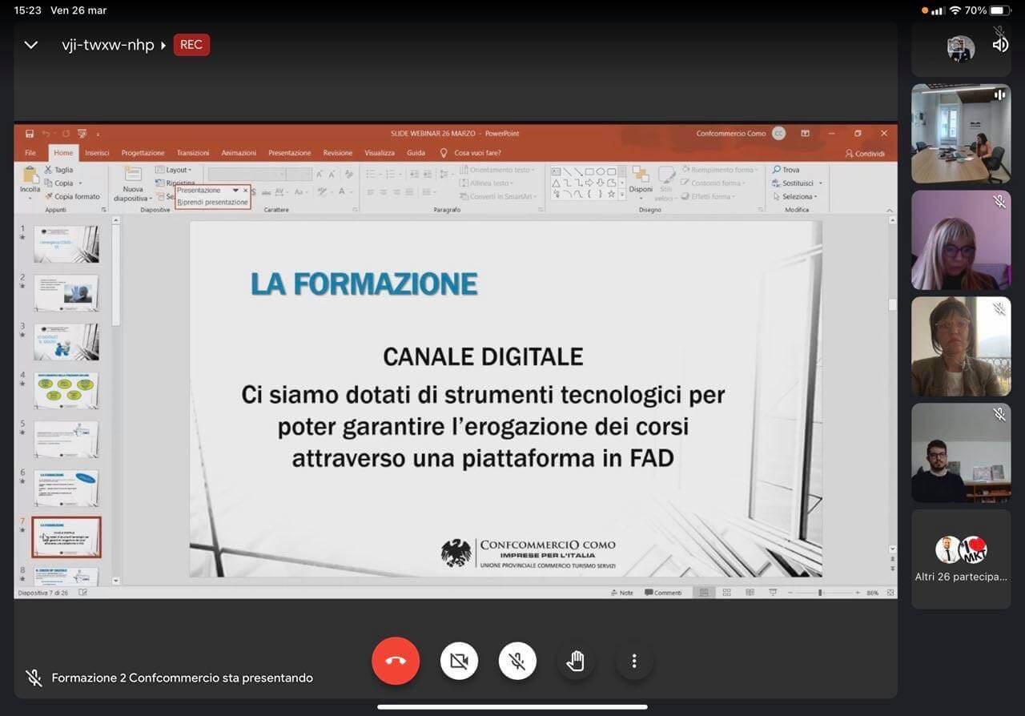This screenshot has width=1025, height=716.
Task: Open the Inserisci ribbon tab
Action: (x=97, y=153)
